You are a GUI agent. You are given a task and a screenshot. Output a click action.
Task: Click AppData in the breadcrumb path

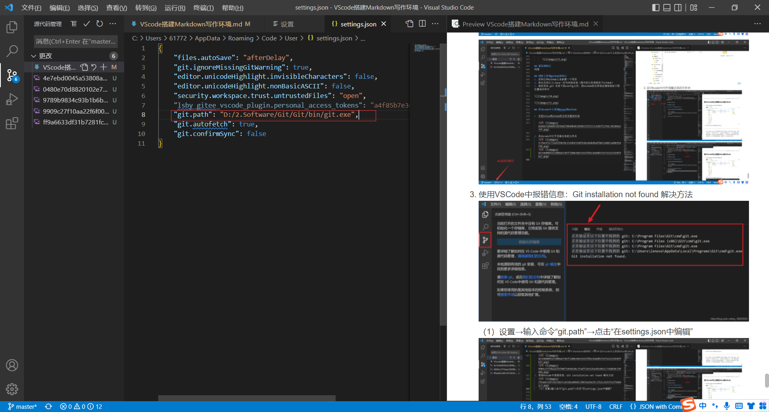coord(207,38)
